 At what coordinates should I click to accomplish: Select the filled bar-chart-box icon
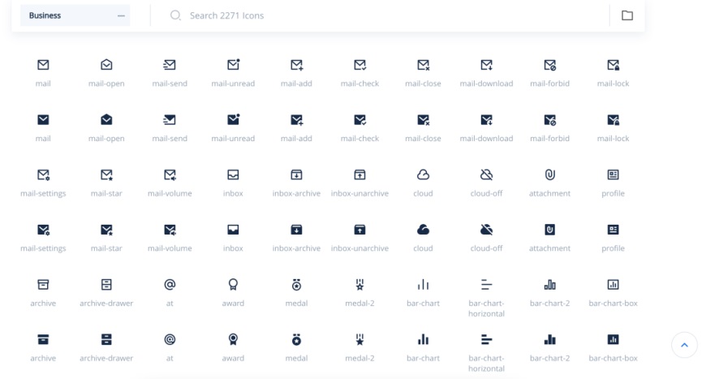613,339
